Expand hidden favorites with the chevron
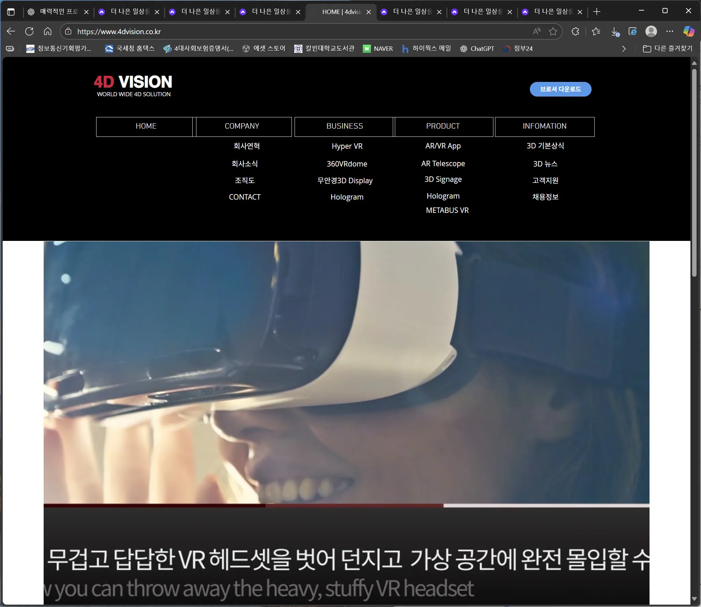 pyautogui.click(x=624, y=48)
